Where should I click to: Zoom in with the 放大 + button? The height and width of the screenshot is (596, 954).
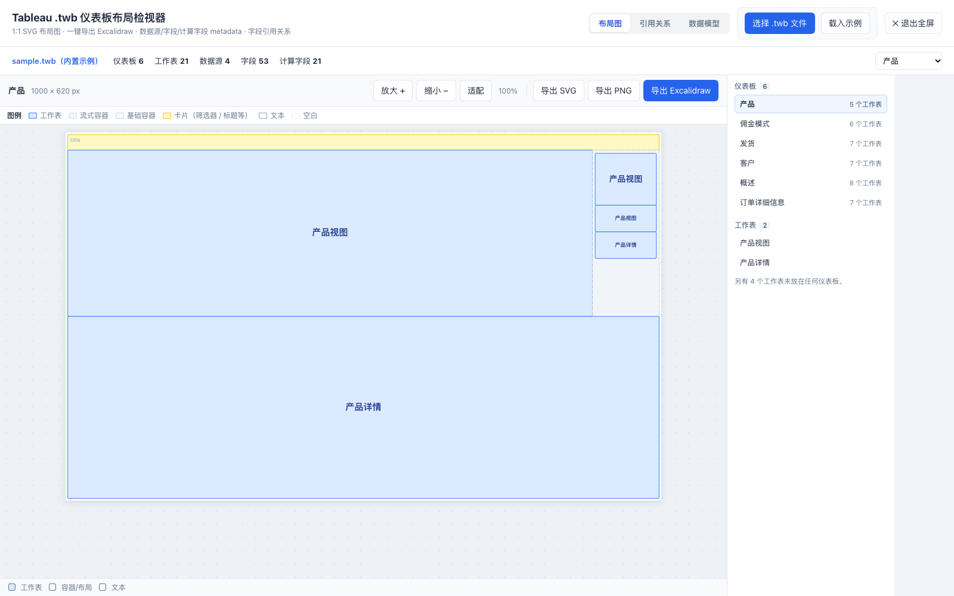coord(393,91)
